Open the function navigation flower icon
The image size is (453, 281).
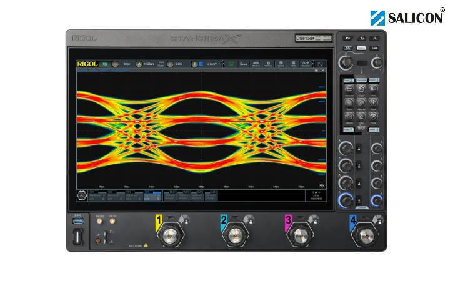(x=80, y=195)
